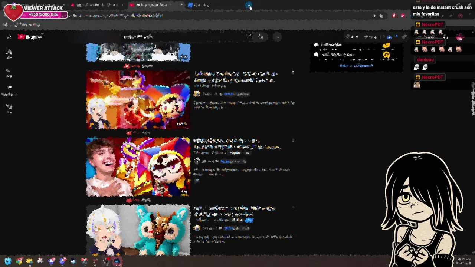Viewport: 475px width, 267px height.
Task: Open title of the blonde anime girl video
Action: [x=236, y=77]
